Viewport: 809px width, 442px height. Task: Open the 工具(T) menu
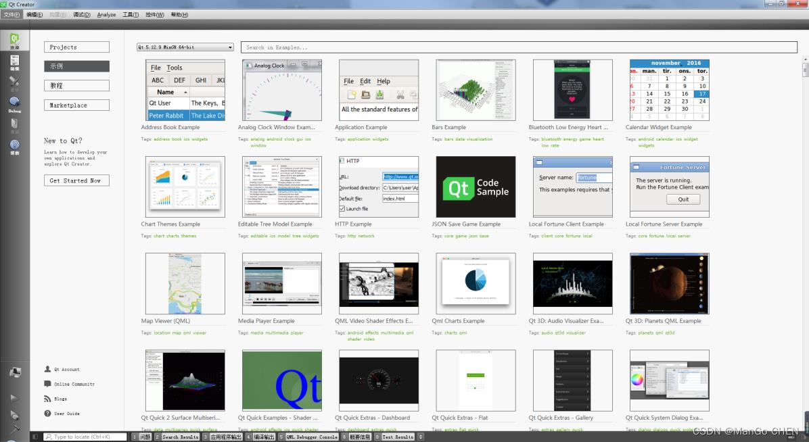coord(131,14)
